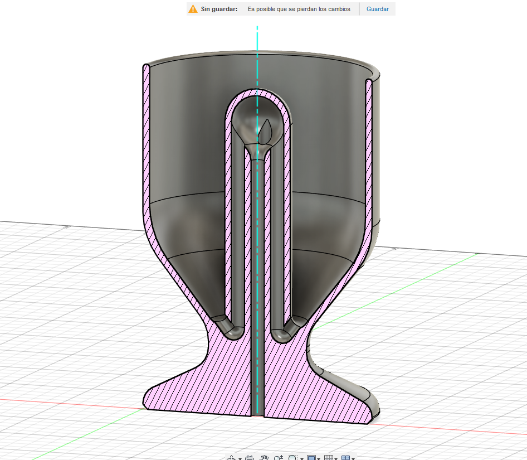The image size is (527, 460).
Task: Activate the Orbit tool in navigation bar
Action: pyautogui.click(x=231, y=458)
